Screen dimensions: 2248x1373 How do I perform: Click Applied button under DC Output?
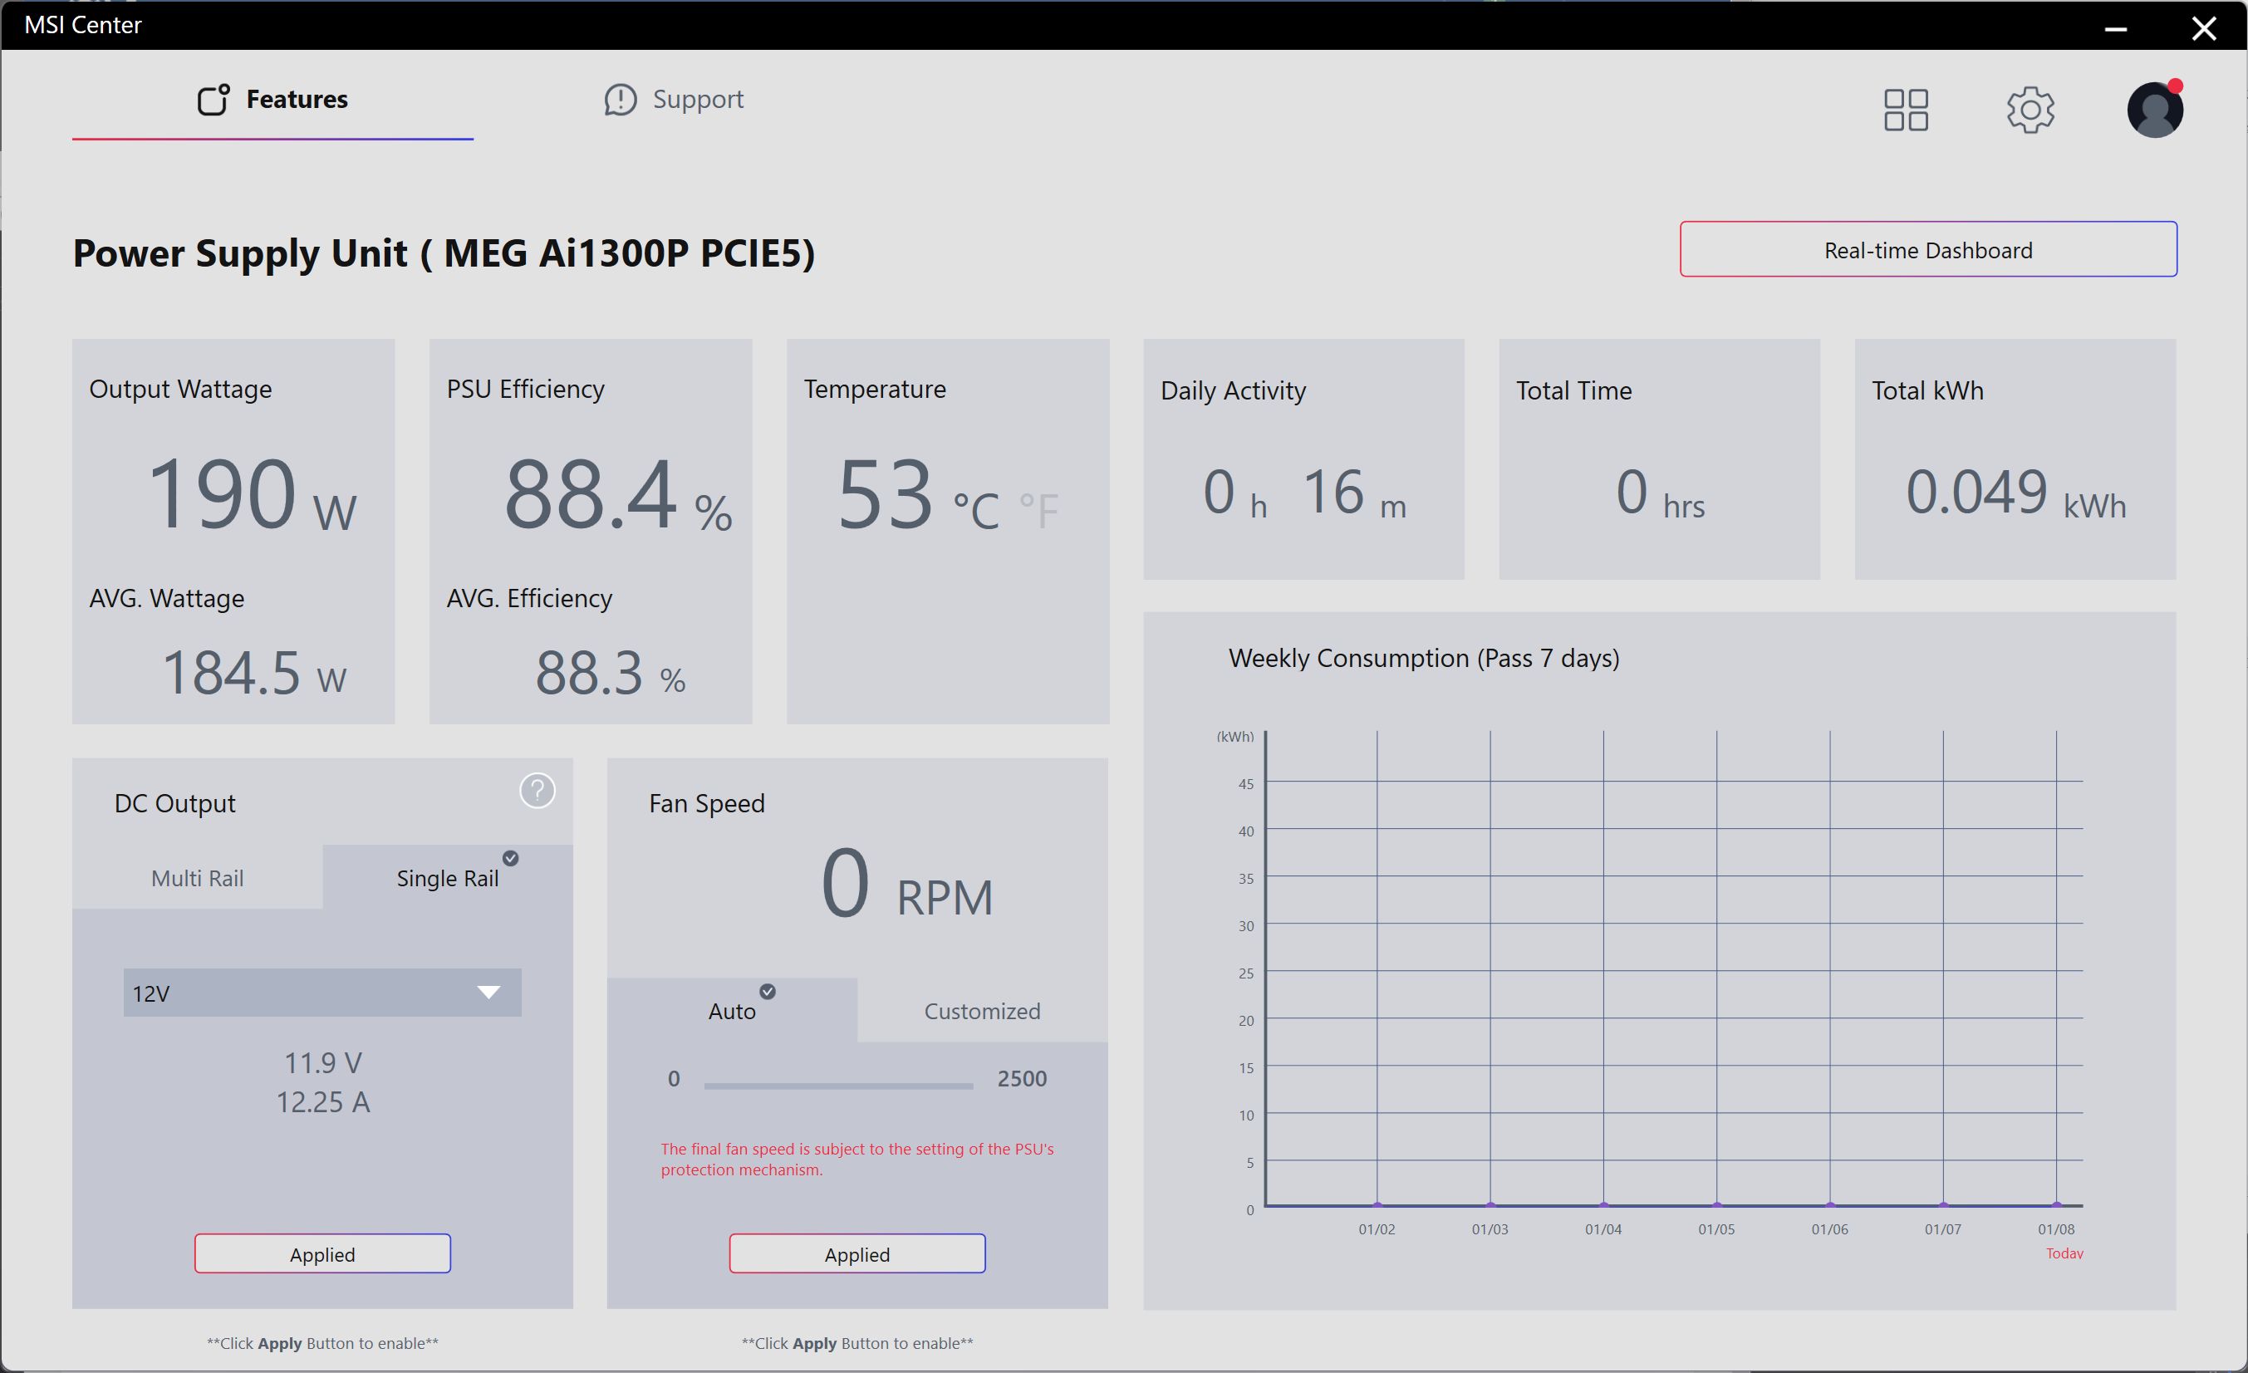tap(322, 1253)
